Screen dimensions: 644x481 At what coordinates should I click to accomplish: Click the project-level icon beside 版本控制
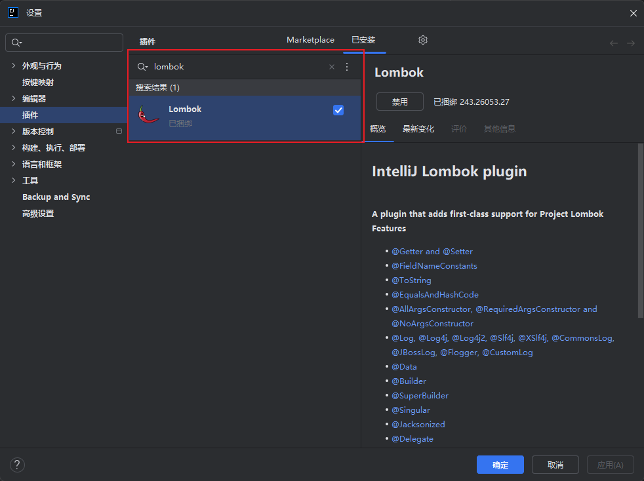point(119,131)
